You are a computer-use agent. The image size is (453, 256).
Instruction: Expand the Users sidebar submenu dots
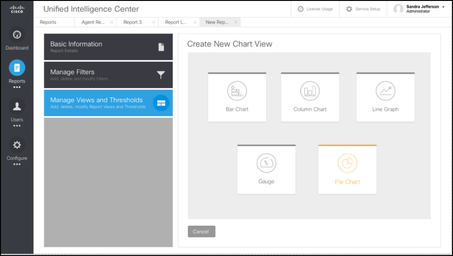(x=17, y=126)
